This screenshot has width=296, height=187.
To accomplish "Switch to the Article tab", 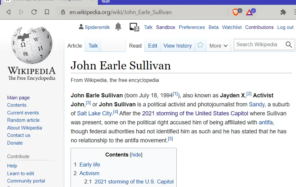I will [x=74, y=46].
